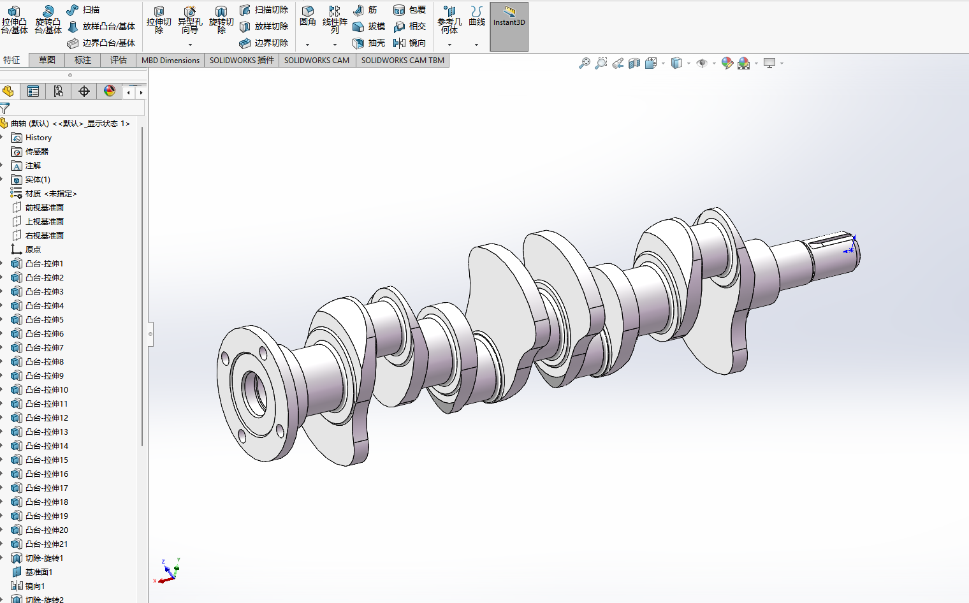This screenshot has height=603, width=969.
Task: Open the 曲线 curves dropdown arrow
Action: 477,45
